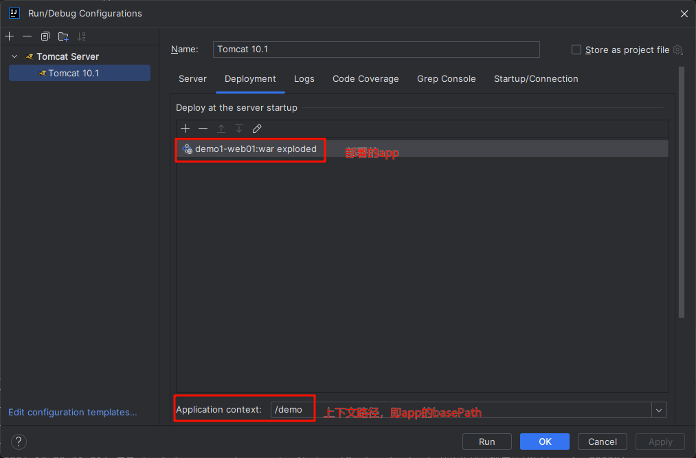Screen dimensions: 696x458
Task: Click the Apply button
Action: pyautogui.click(x=660, y=441)
